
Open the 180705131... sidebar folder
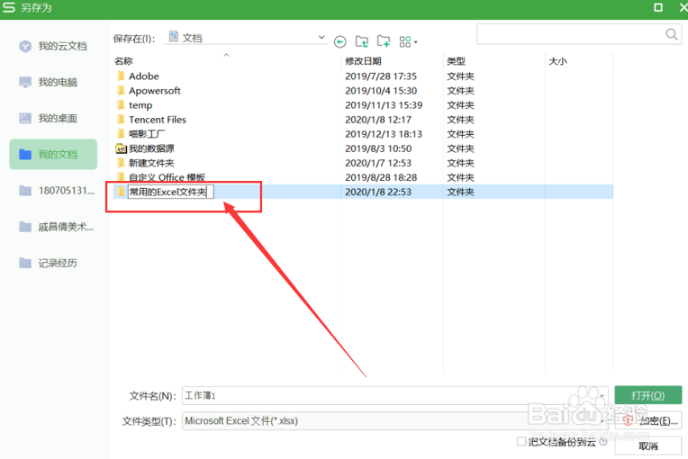(x=57, y=191)
